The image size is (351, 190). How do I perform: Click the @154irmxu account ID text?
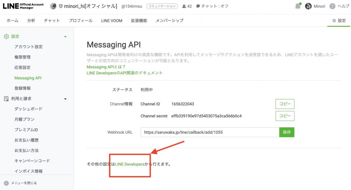(x=132, y=6)
